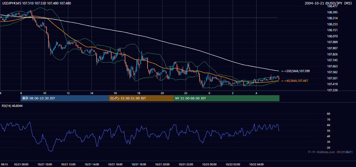The width and height of the screenshot is (356, 167).
Task: Click price level 107.501 on the axis
Action: pos(332,78)
